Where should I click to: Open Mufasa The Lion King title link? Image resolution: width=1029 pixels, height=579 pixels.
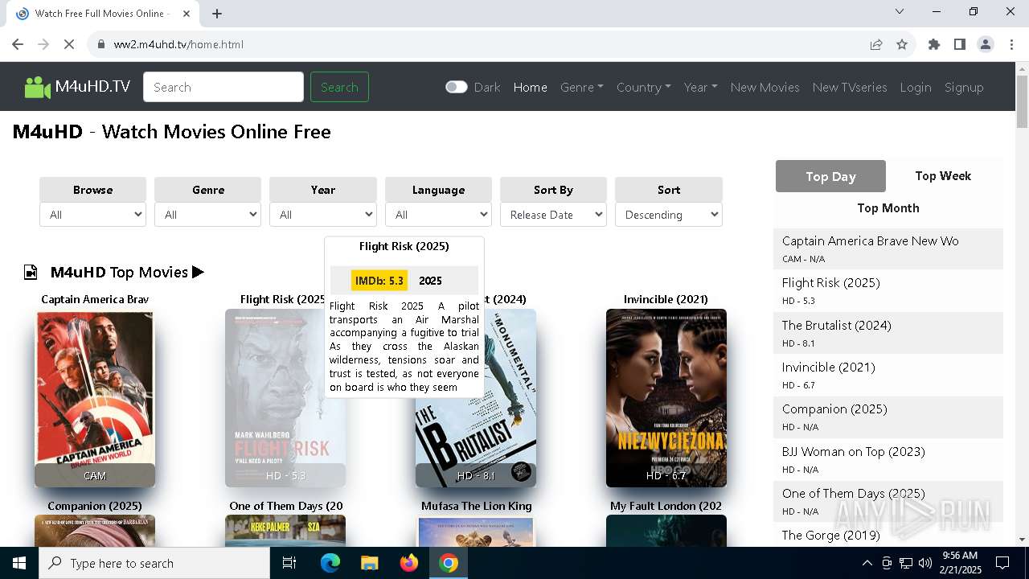(x=477, y=506)
